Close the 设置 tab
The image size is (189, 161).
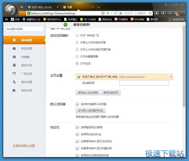[x=93, y=7]
